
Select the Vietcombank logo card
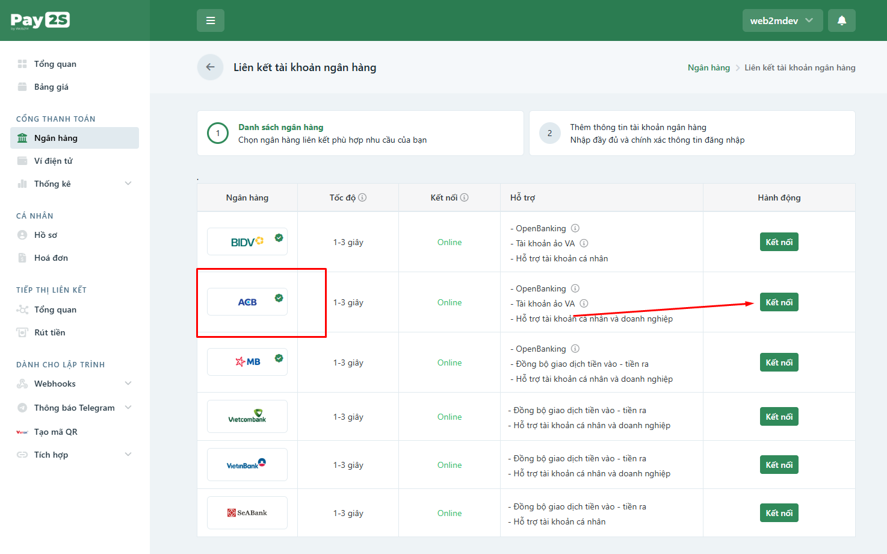pos(247,416)
